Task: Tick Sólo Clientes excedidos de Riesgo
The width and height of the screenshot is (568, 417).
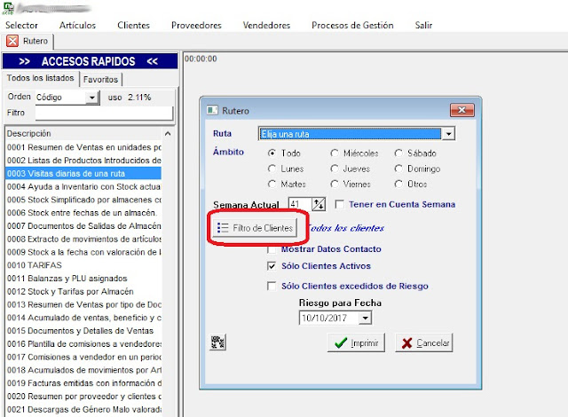Action: click(272, 286)
